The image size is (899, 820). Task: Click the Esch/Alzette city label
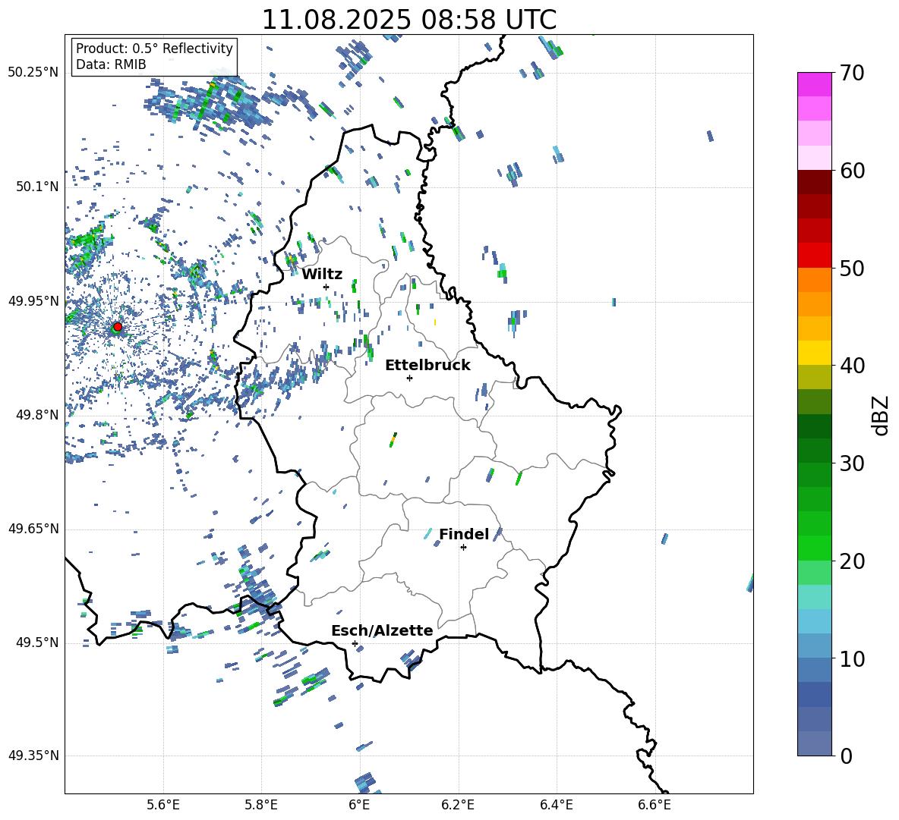[x=382, y=630]
